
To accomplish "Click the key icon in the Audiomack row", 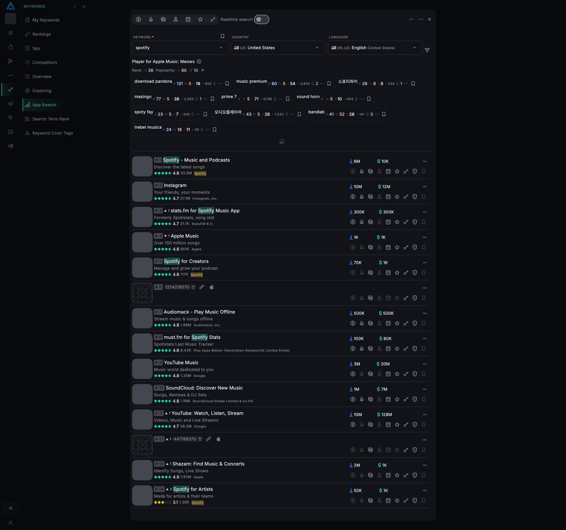I will [406, 323].
